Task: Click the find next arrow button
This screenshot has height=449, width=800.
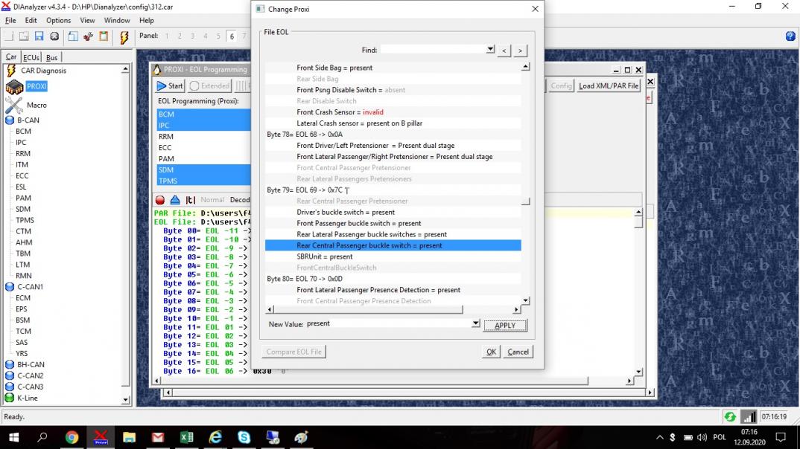Action: [520, 51]
